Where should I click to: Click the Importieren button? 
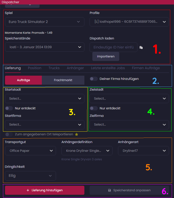click(106, 56)
